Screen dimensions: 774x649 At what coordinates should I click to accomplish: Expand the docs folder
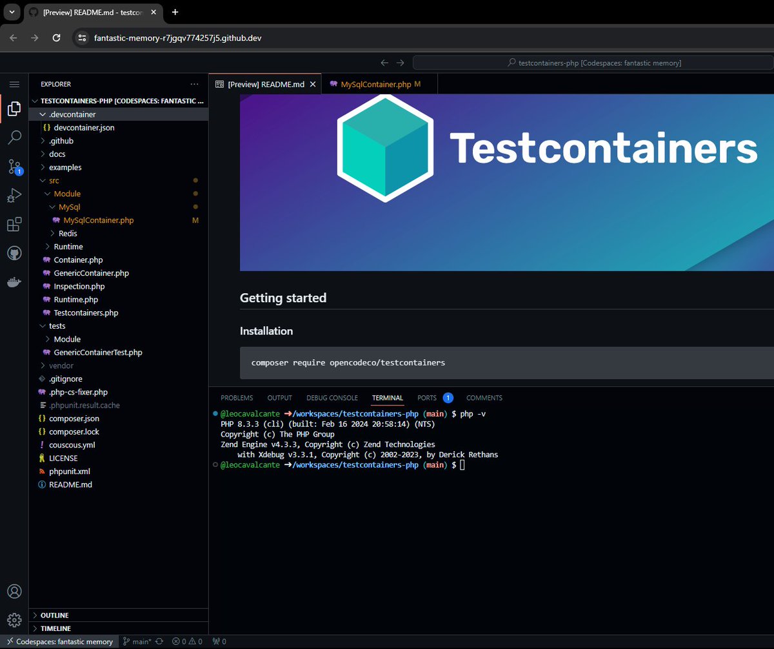tap(119, 154)
